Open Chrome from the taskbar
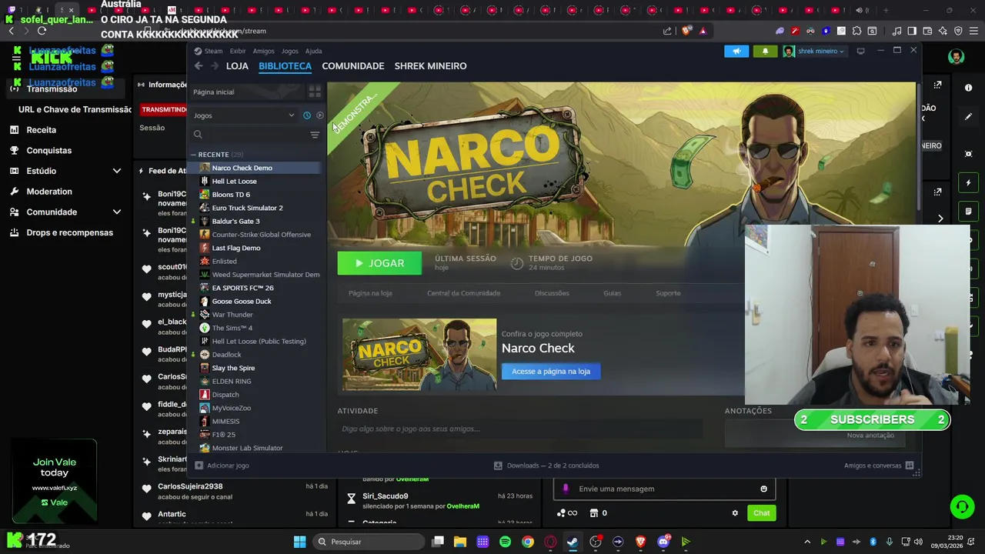The height and width of the screenshot is (554, 985). tap(527, 542)
